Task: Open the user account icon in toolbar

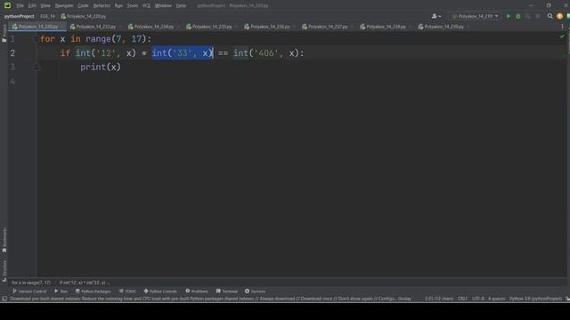Action: click(x=436, y=16)
